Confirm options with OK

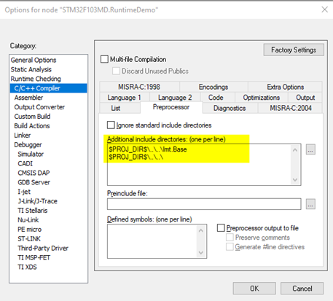[254, 289]
